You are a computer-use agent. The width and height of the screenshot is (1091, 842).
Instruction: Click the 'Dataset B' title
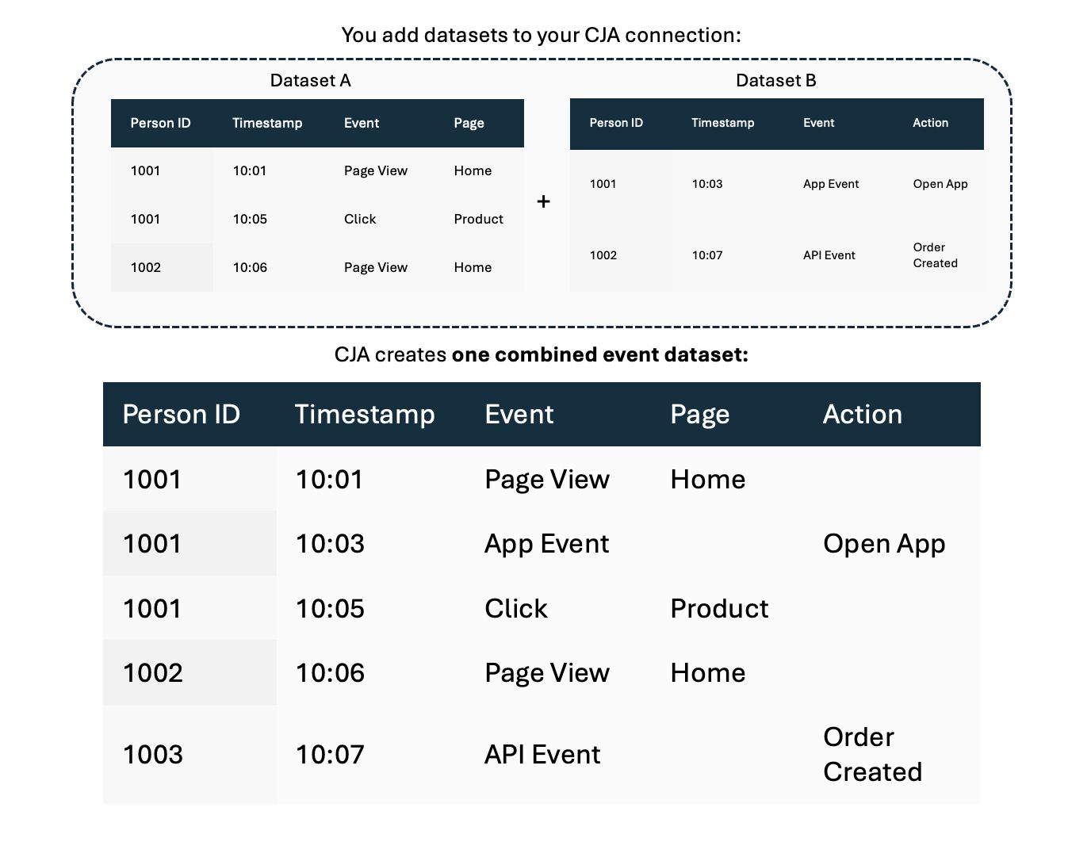coord(775,80)
